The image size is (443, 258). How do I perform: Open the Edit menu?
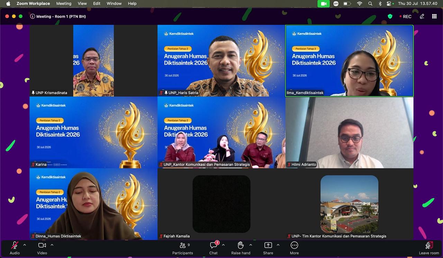pyautogui.click(x=97, y=3)
